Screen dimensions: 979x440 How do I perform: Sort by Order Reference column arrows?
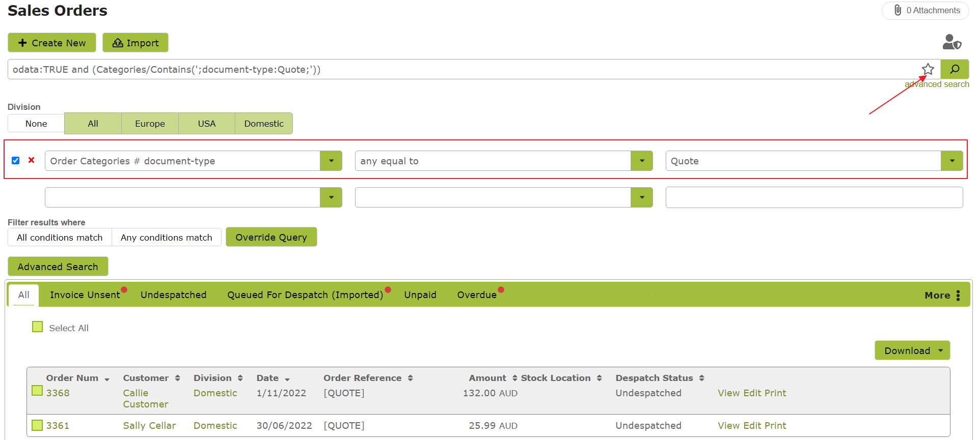point(410,378)
